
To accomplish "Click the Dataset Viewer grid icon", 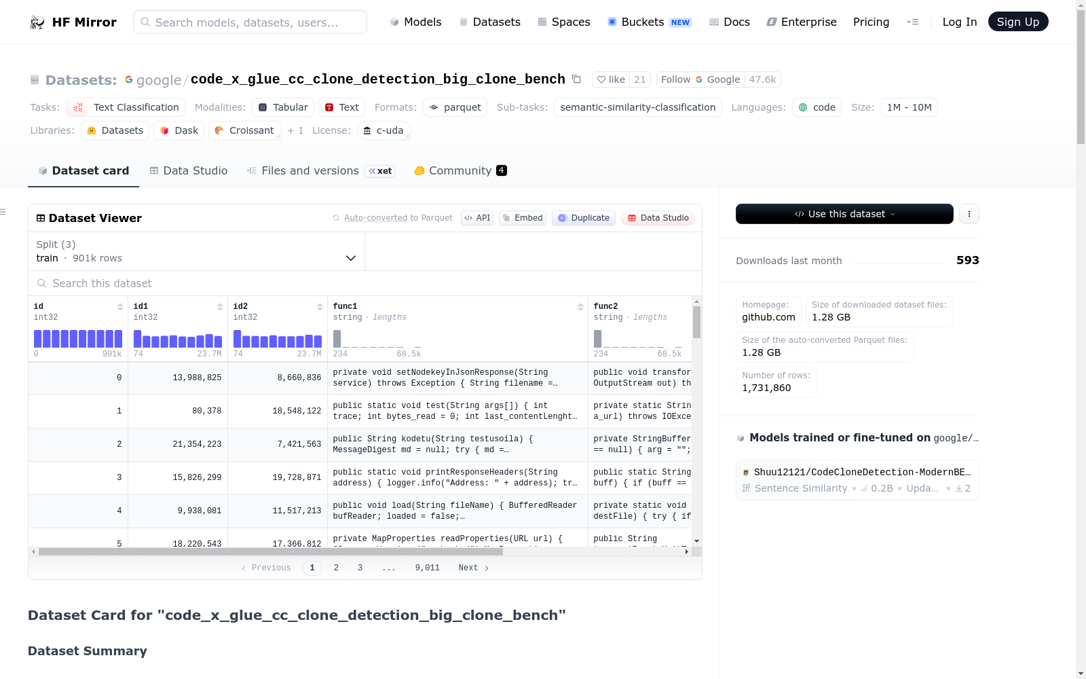I will click(41, 218).
